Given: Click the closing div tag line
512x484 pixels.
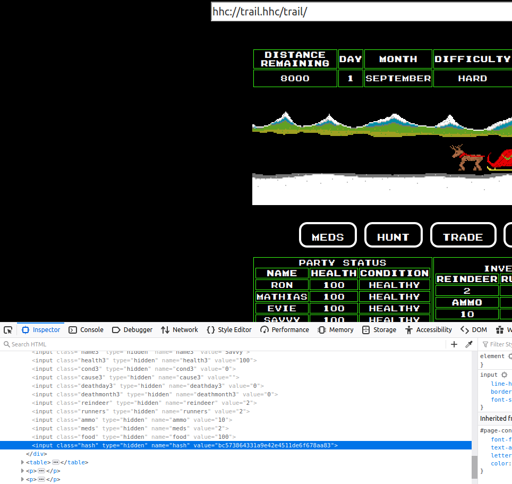Looking at the screenshot, I should tap(37, 454).
